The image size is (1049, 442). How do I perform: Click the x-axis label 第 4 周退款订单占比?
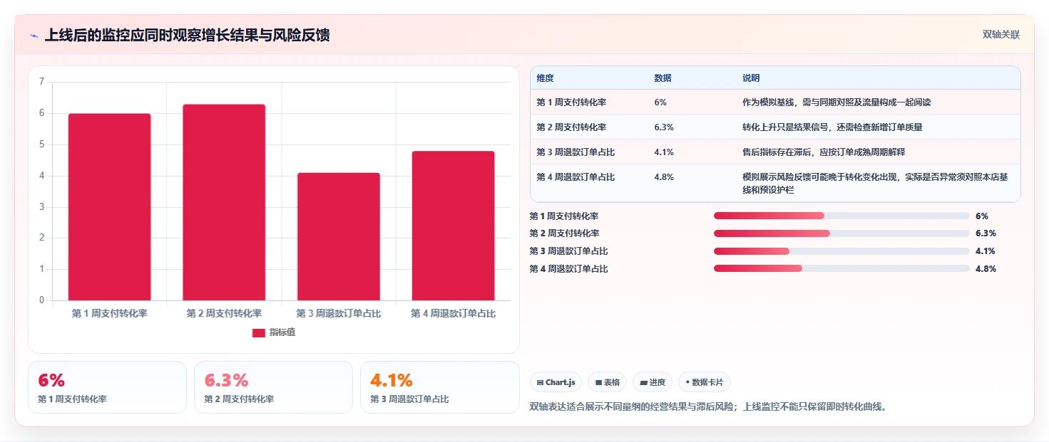click(454, 313)
